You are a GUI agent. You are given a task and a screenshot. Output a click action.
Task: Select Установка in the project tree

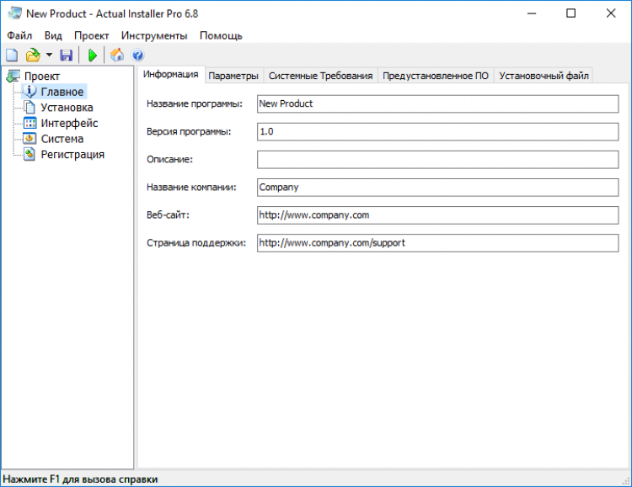point(67,108)
